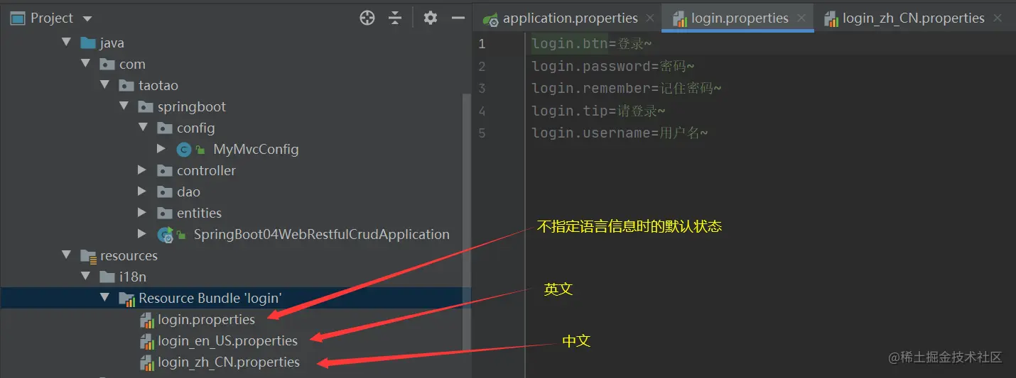1016x378 pixels.
Task: Click login.remember line in editor
Action: 627,88
